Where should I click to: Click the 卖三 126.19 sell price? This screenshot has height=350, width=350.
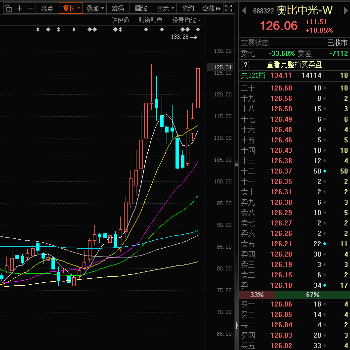coord(281,264)
